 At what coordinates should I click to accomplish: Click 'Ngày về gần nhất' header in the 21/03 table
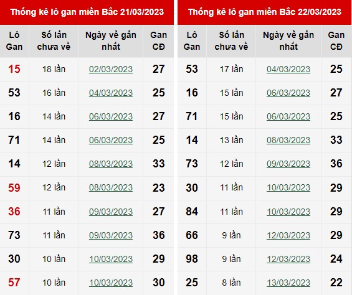(111, 41)
